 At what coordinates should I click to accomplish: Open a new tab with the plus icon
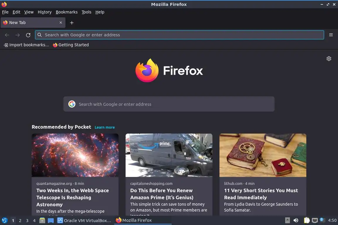tap(72, 23)
